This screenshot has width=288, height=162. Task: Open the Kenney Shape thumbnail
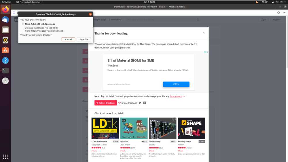point(192,128)
